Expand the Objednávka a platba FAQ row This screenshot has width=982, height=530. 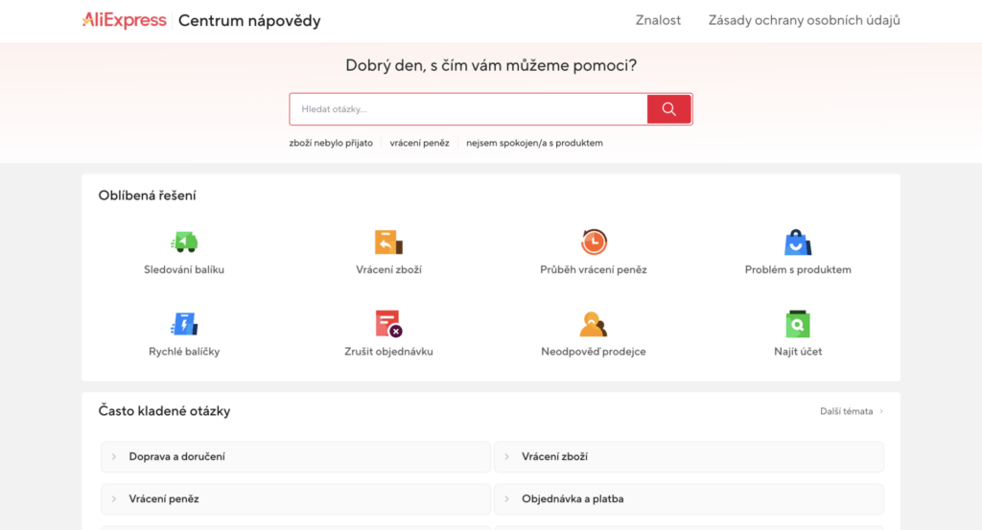click(689, 499)
